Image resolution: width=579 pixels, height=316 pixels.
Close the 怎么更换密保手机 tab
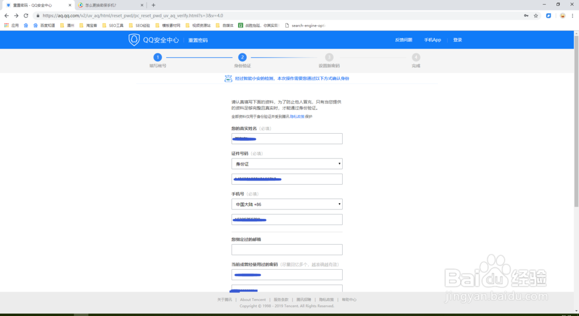coord(142,5)
